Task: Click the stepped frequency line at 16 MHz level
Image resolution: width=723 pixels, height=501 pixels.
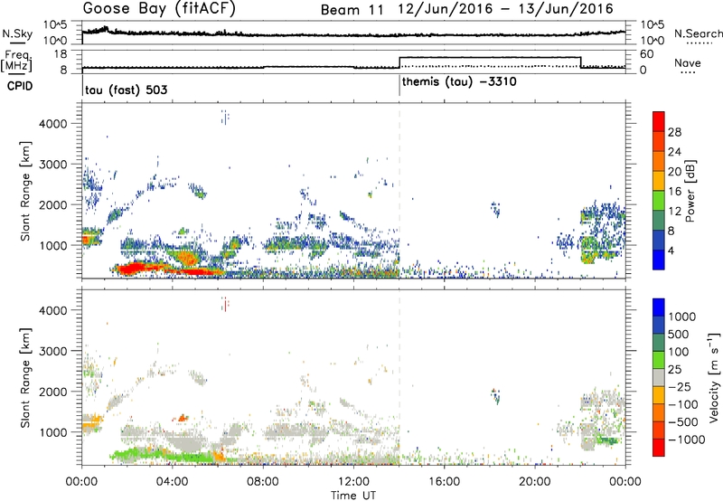Action: point(490,57)
